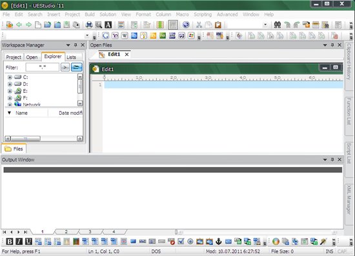Screen dimensions: 355x256
Task: Click the Bold B icon
Action: [9, 241]
